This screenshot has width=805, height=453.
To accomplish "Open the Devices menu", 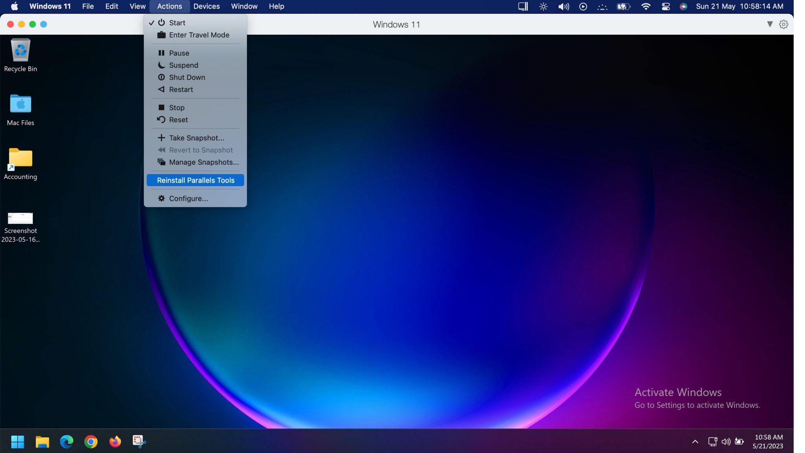I will click(207, 6).
